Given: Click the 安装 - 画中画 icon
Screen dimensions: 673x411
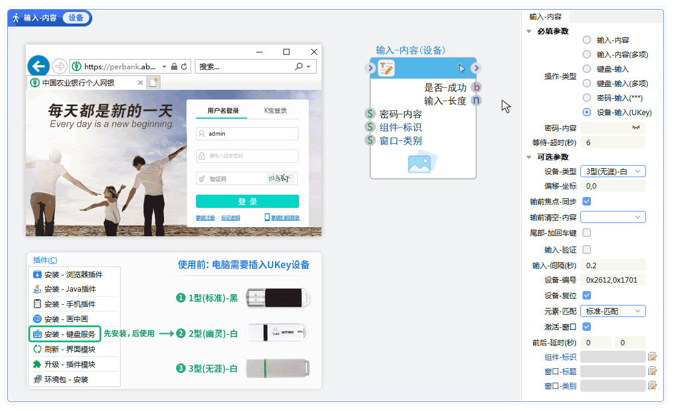Looking at the screenshot, I should (37, 318).
